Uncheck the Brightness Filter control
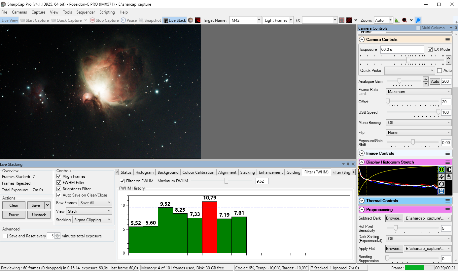This screenshot has height=271, width=458. tap(59, 189)
